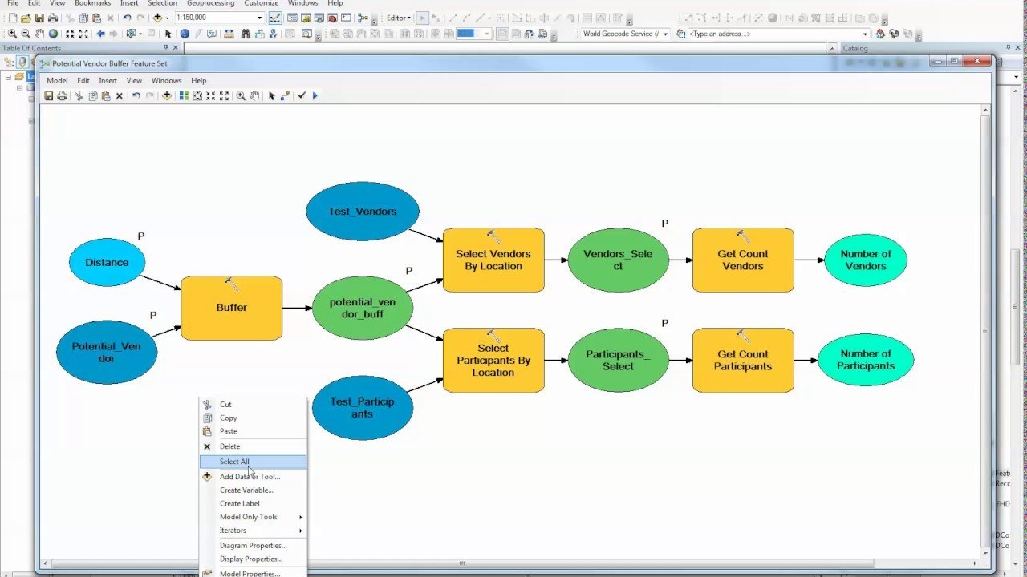
Task: Open the Editor dropdown menu
Action: tap(398, 18)
